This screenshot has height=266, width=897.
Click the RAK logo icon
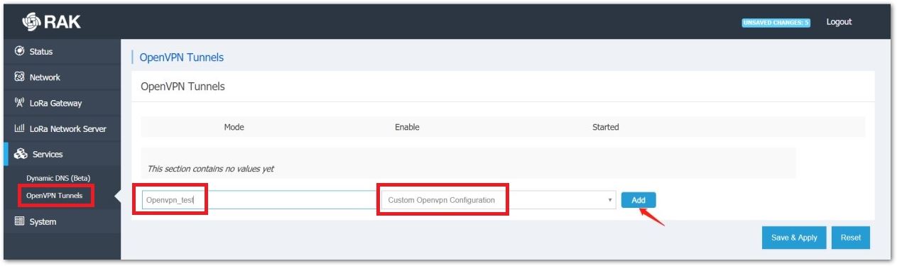click(31, 22)
